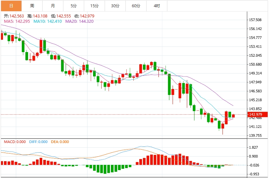270x178 pixels.
Task: Click the 0.900 MACD axis label
Action: pyautogui.click(x=253, y=156)
